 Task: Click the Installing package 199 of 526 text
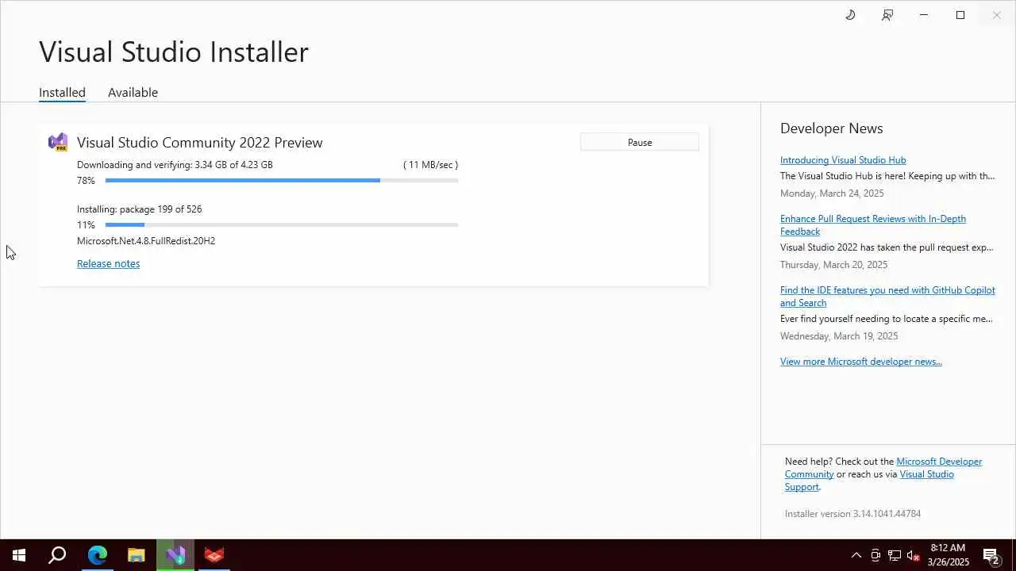click(x=139, y=209)
